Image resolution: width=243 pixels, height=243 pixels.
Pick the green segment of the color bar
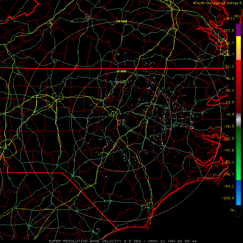point(238,153)
